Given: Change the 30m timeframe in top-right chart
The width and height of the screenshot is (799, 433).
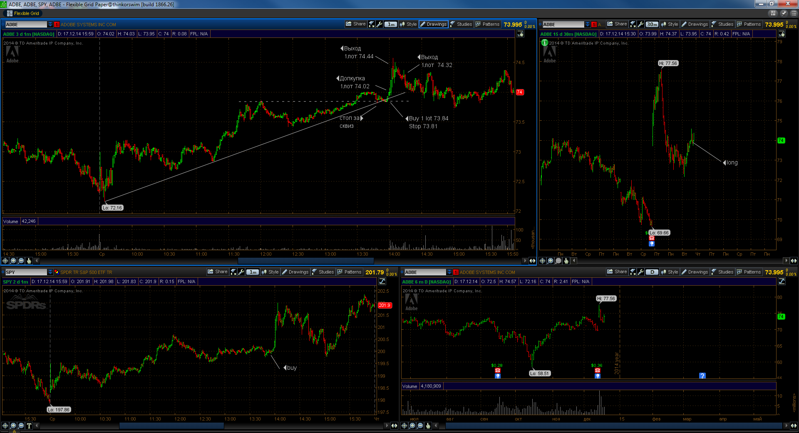Looking at the screenshot, I should 652,24.
